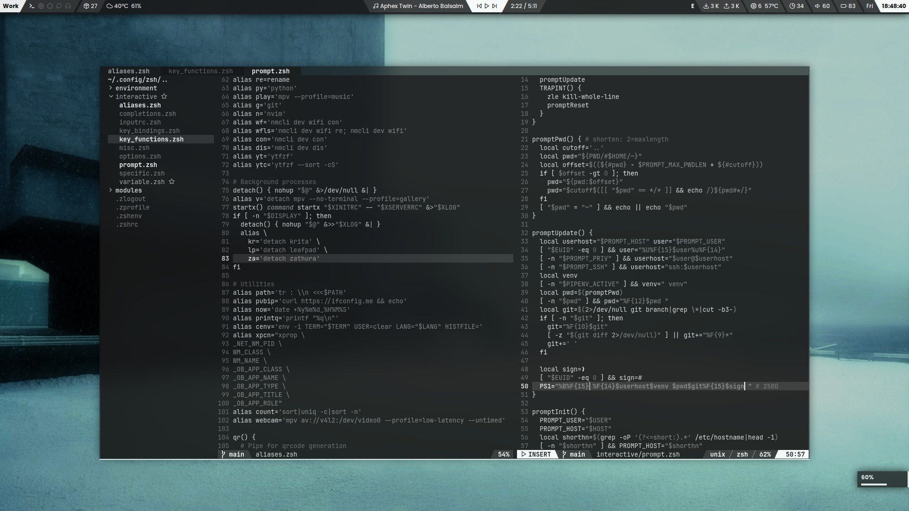
Task: Switch to the key_functions.zsh tab
Action: [x=200, y=71]
